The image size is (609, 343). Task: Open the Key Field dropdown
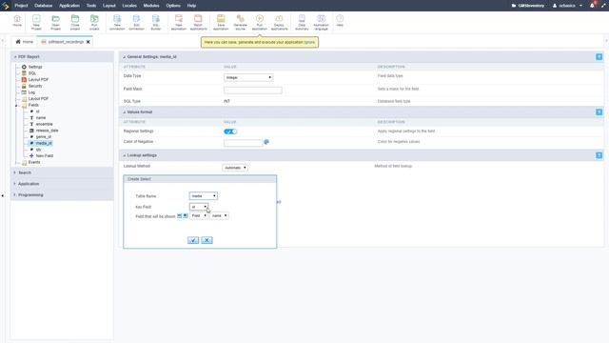click(199, 207)
